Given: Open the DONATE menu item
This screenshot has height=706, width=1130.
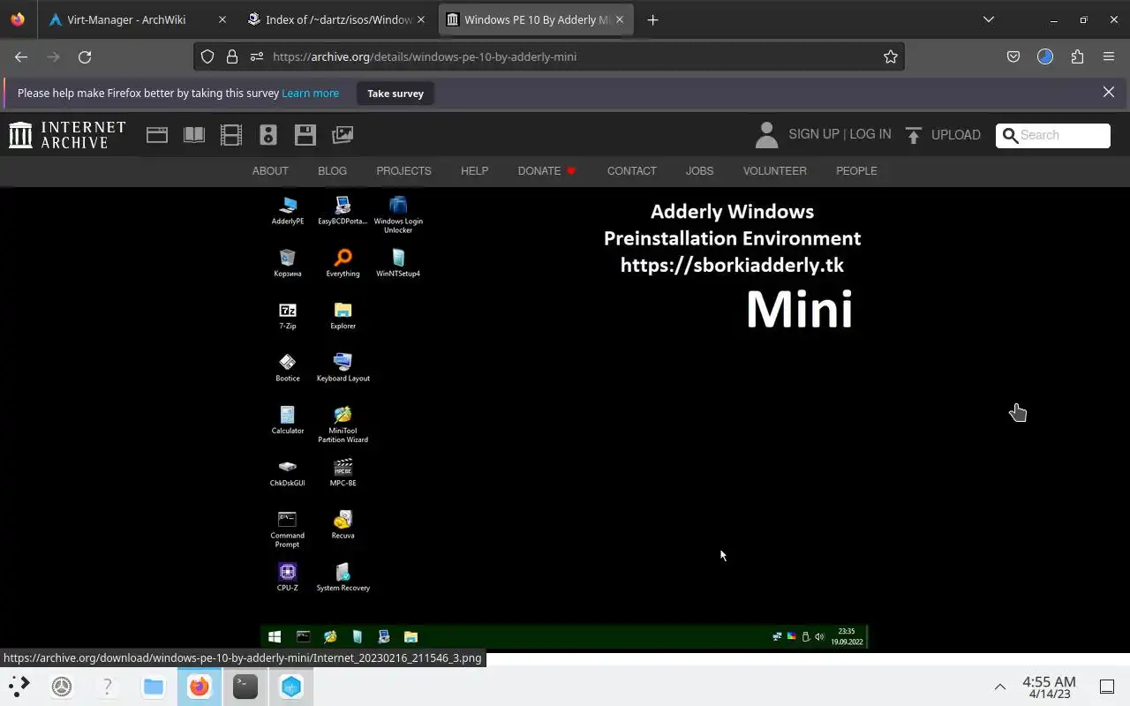Looking at the screenshot, I should tap(547, 170).
